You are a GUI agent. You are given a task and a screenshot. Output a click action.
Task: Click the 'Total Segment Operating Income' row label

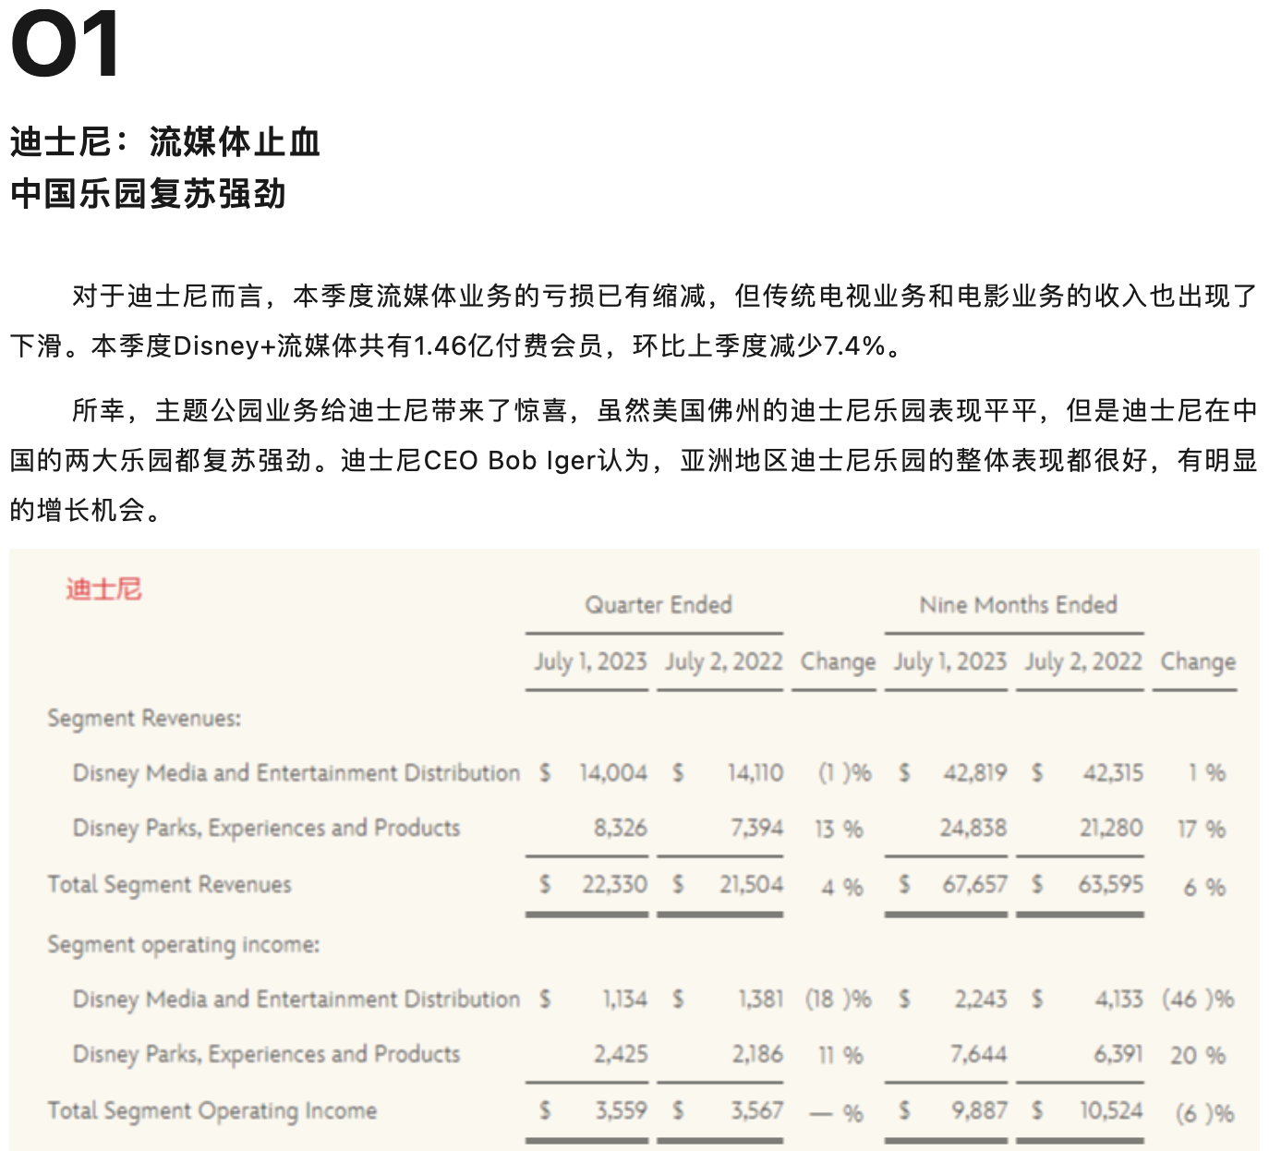pyautogui.click(x=212, y=1110)
